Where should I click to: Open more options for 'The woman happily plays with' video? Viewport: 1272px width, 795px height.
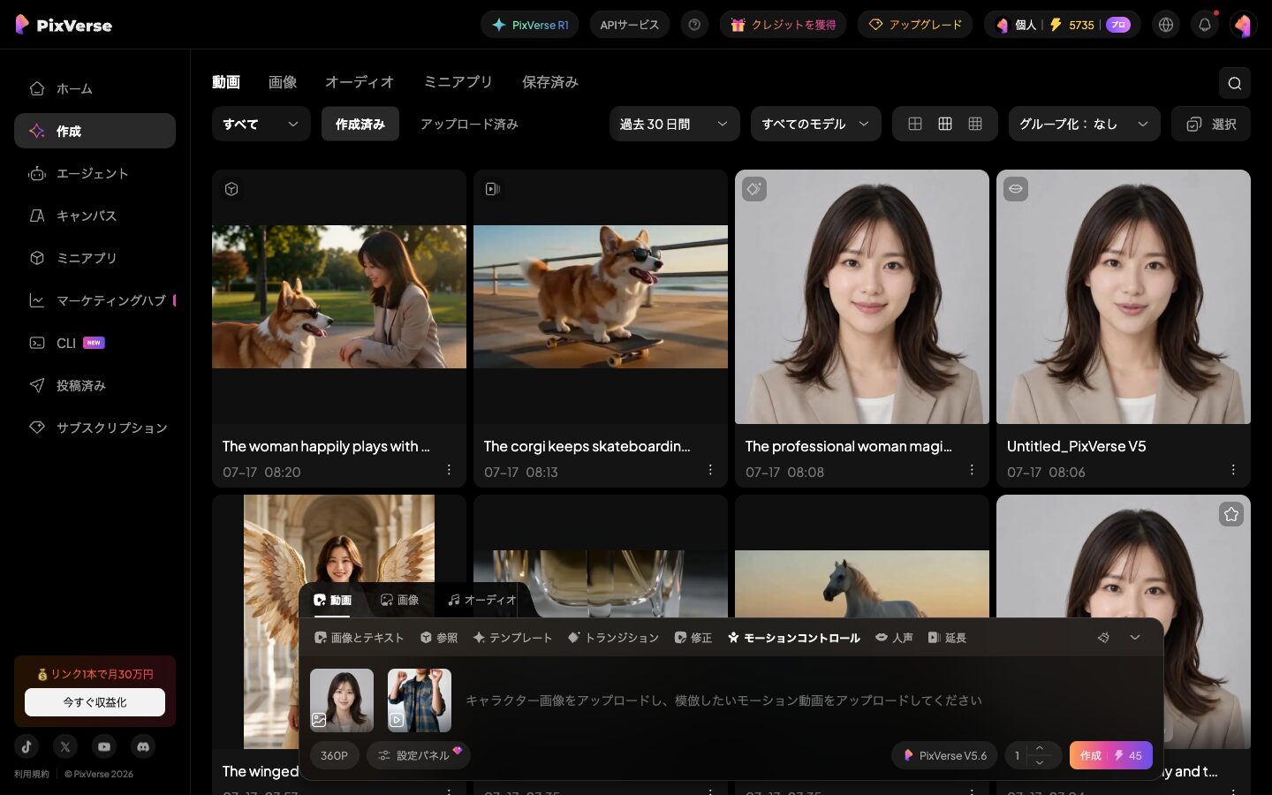pos(449,470)
